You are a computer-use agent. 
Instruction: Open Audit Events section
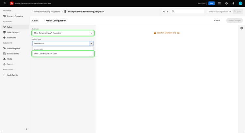click(12, 75)
